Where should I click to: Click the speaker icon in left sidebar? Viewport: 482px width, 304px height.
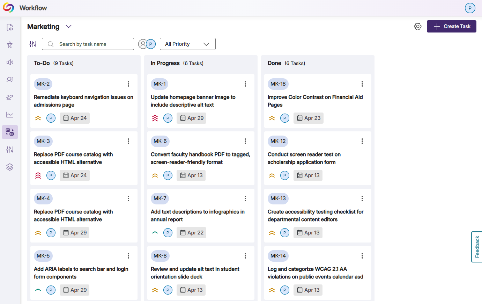coord(10,62)
